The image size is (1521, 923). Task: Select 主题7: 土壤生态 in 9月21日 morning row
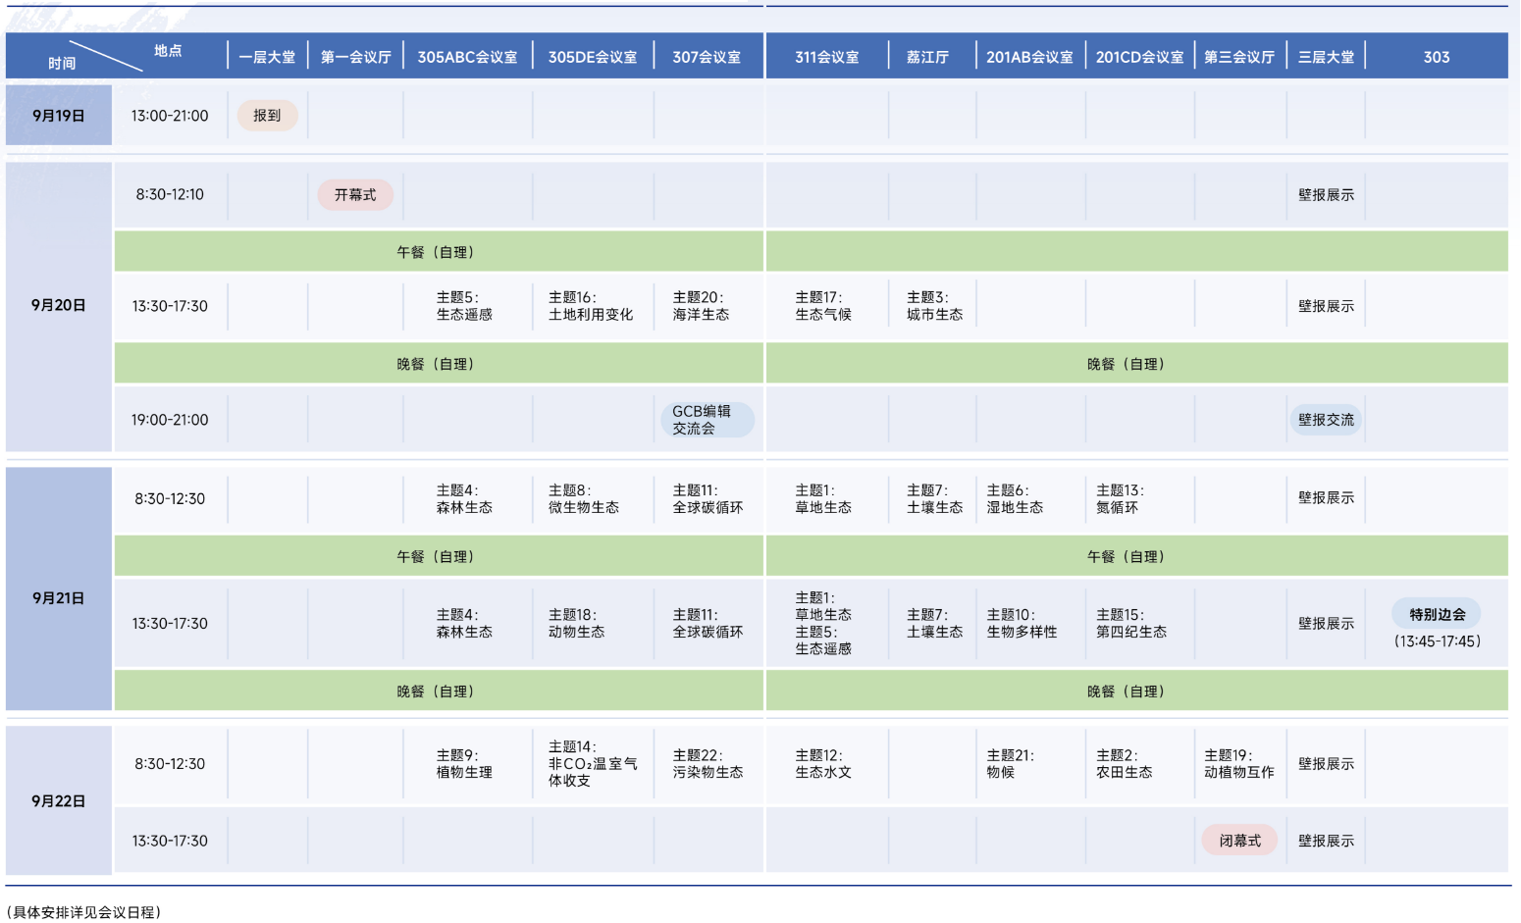(934, 498)
